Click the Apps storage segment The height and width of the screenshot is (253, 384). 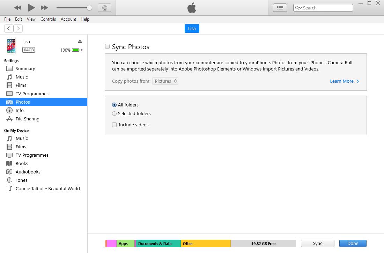(125, 244)
